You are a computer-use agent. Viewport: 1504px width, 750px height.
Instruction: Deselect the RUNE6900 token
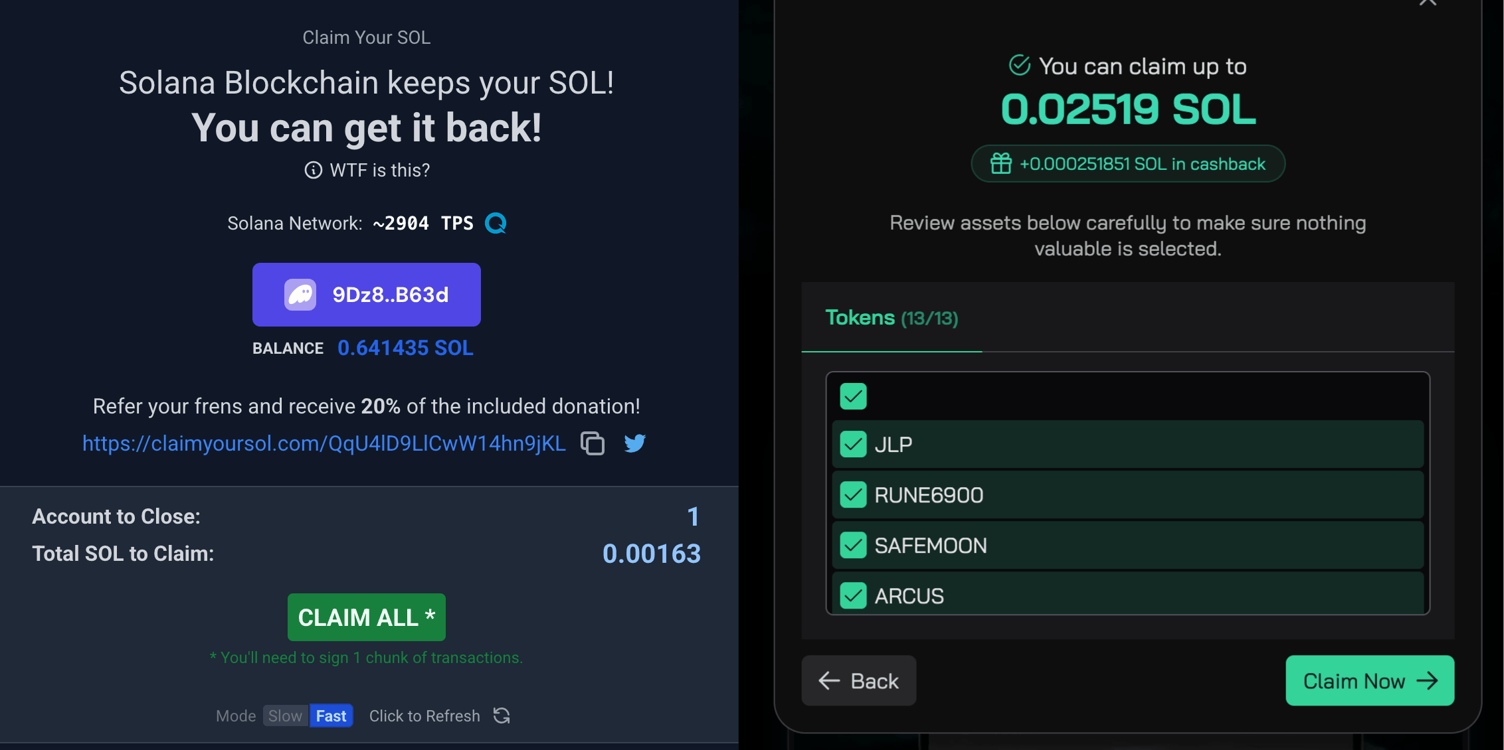(853, 494)
